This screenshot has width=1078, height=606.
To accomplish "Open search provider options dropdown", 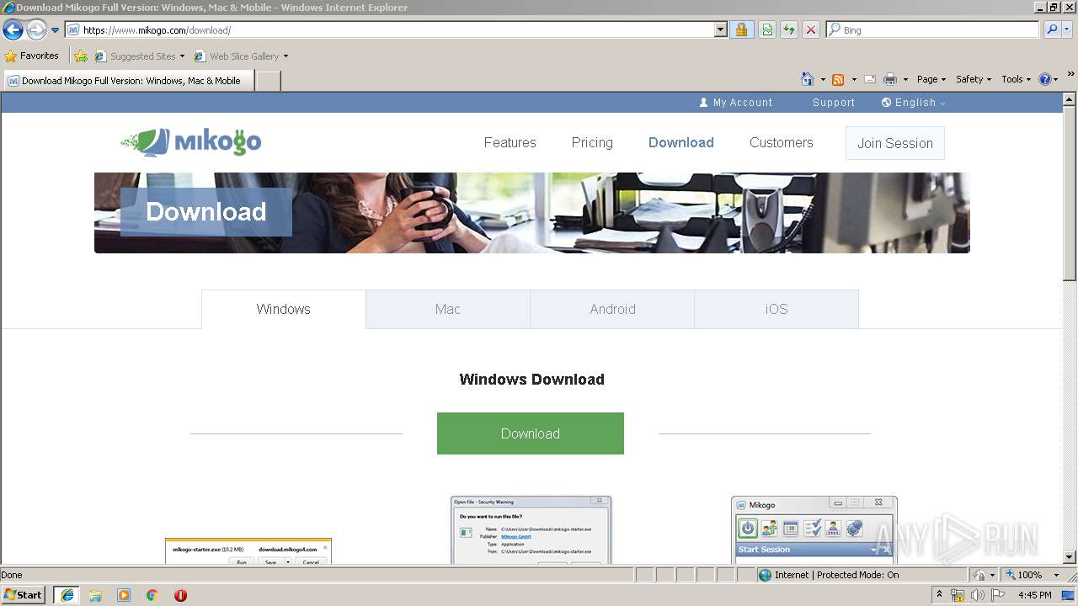I will (1067, 30).
